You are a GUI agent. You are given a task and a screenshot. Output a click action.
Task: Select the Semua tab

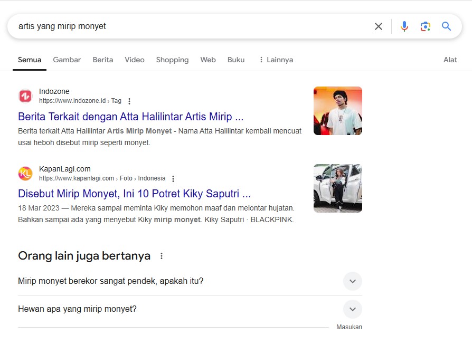[x=30, y=60]
